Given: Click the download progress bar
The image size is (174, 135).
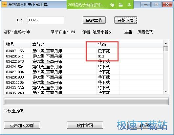Looking at the screenshot, I should tap(86, 101).
